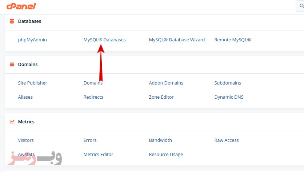The image size is (304, 172).
Task: Open Resource Usage
Action: pos(166,154)
